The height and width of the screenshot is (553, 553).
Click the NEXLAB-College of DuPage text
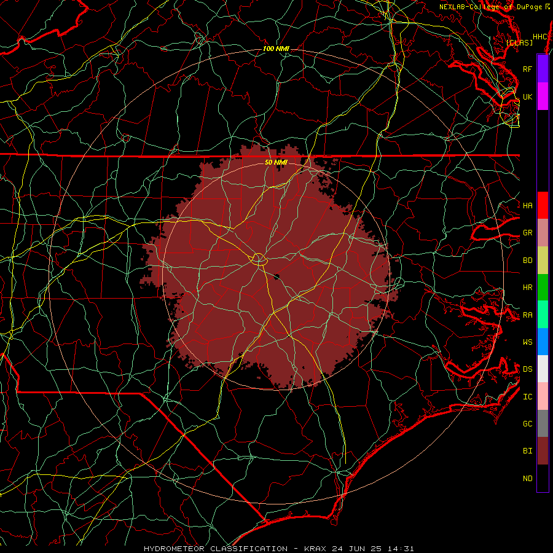[x=490, y=7]
